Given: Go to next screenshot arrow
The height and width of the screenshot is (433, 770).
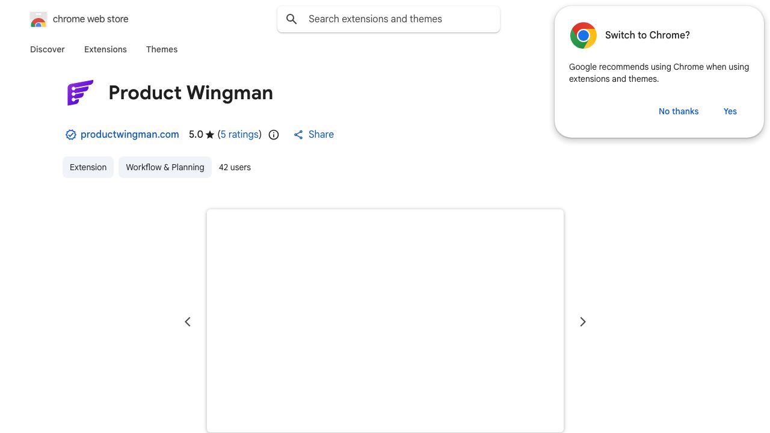Looking at the screenshot, I should pos(582,322).
